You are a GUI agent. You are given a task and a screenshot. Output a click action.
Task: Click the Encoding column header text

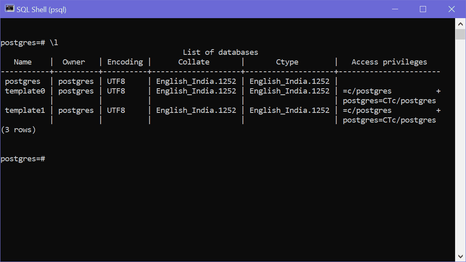coord(125,62)
